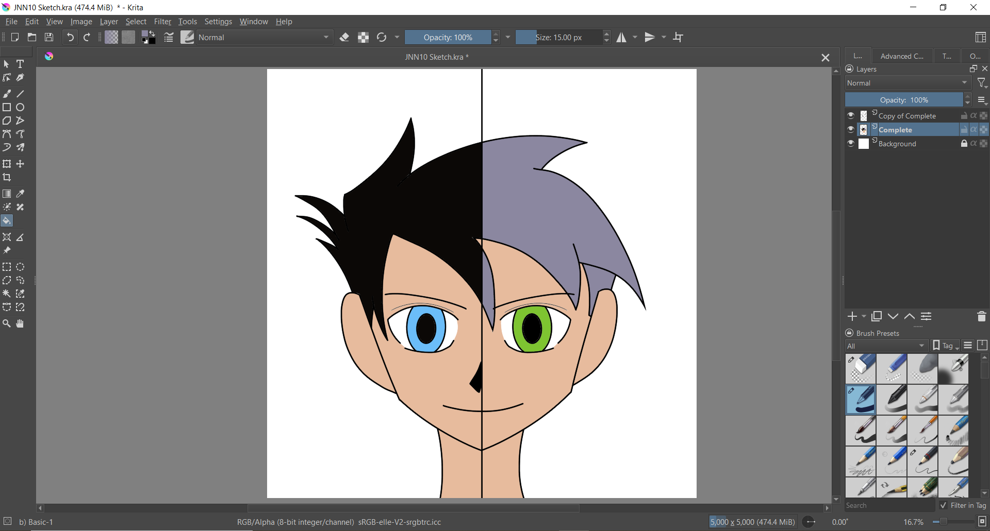
Task: Close the JNN10 Sketch.kra document tab
Action: tap(826, 58)
